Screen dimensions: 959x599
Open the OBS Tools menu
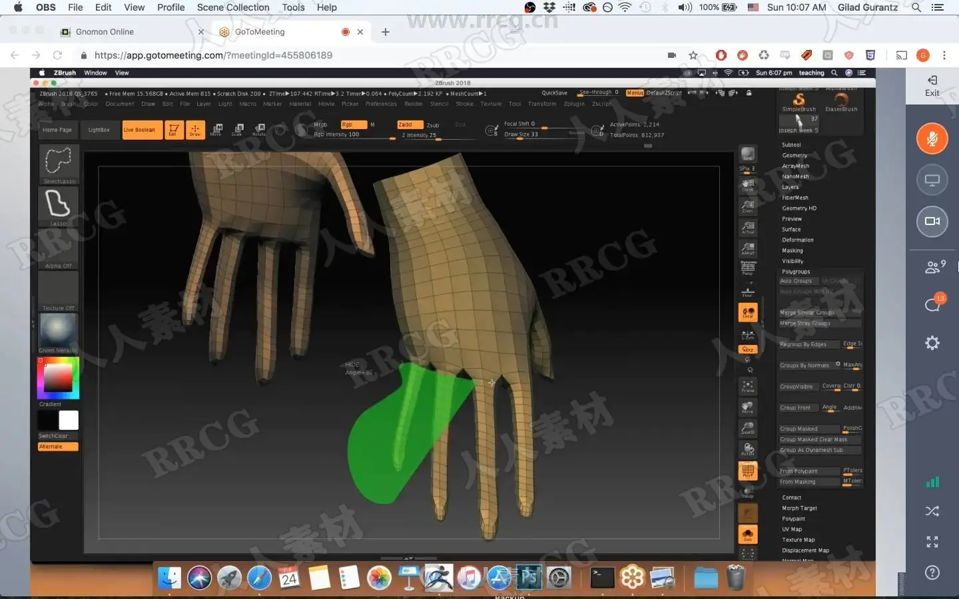click(x=293, y=7)
